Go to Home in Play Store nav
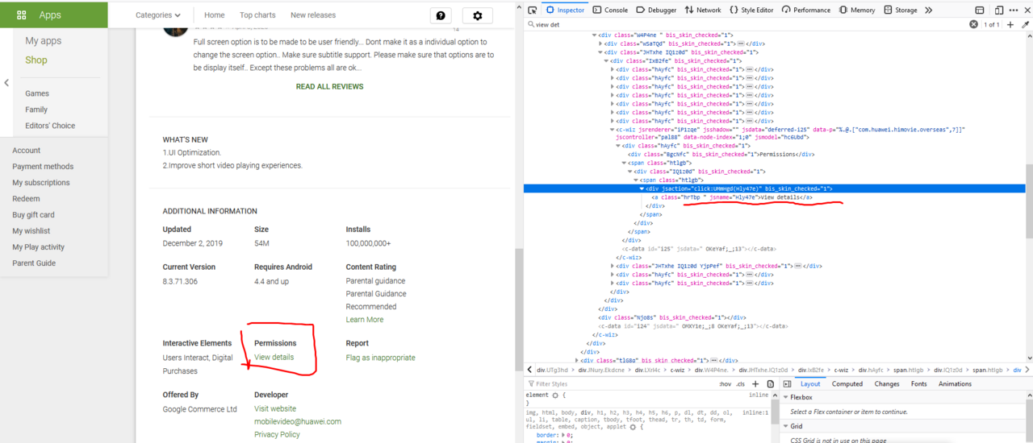This screenshot has height=443, width=1033. (x=215, y=15)
